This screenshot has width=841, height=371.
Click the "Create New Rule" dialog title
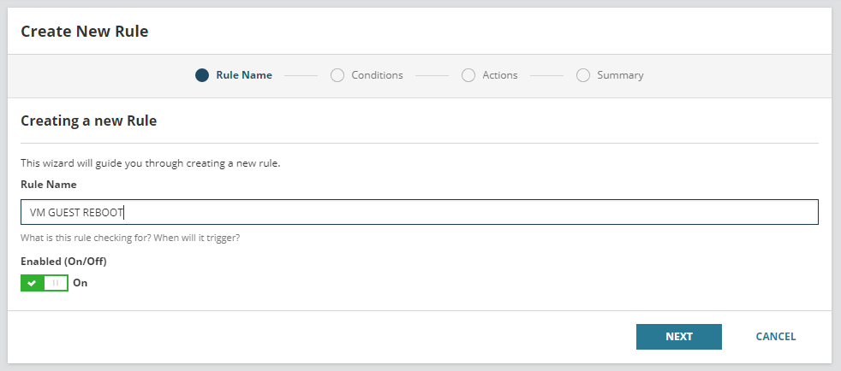coord(84,32)
